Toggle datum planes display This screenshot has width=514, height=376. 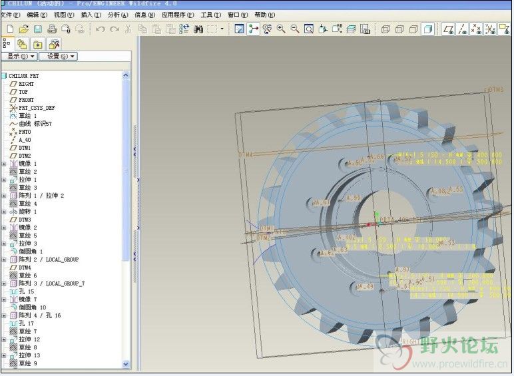[x=449, y=29]
